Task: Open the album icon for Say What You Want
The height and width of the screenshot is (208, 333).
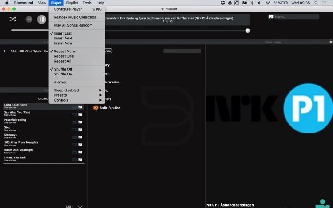Action: [x=80, y=114]
